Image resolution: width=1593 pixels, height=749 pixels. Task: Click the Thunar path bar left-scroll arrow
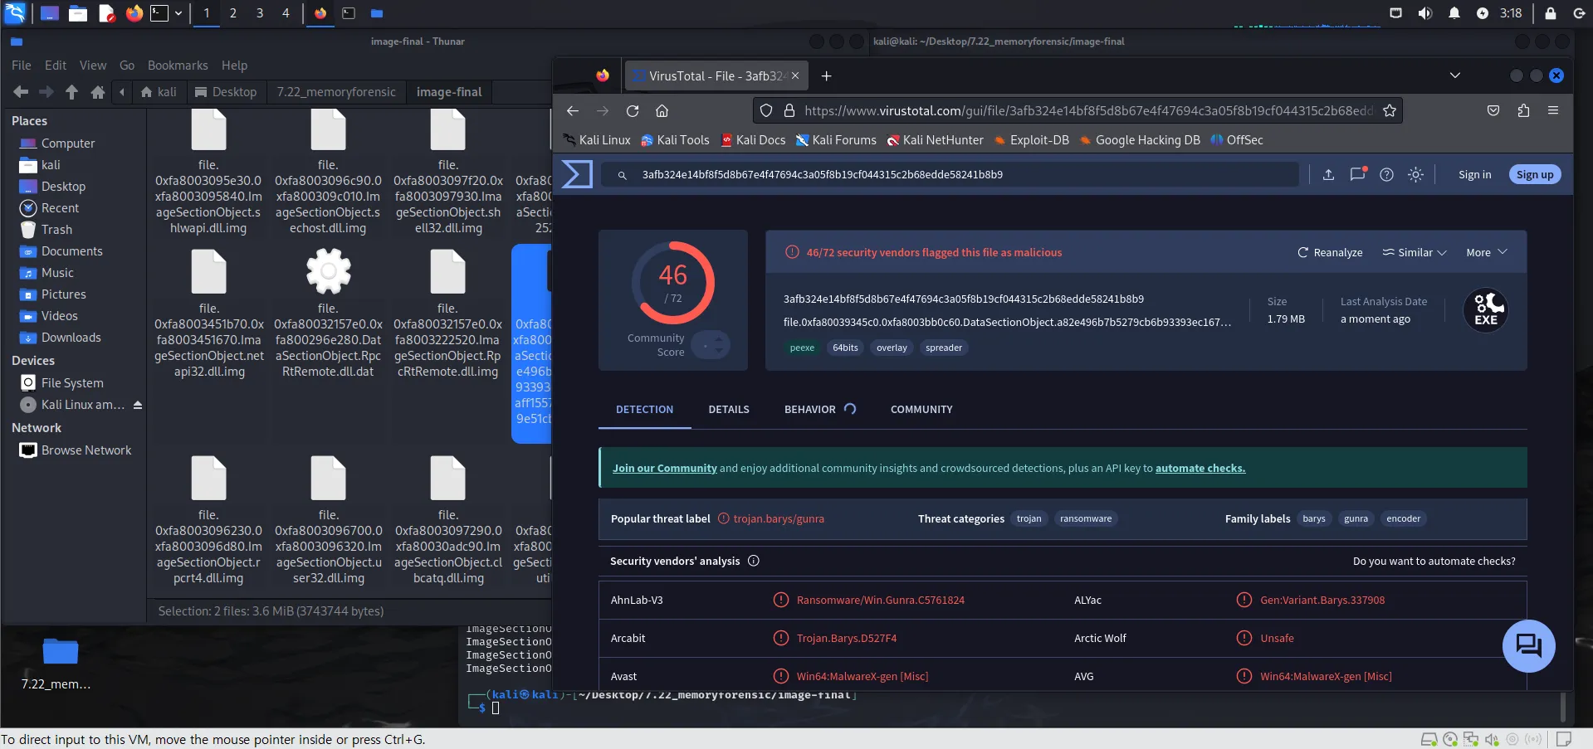(122, 92)
